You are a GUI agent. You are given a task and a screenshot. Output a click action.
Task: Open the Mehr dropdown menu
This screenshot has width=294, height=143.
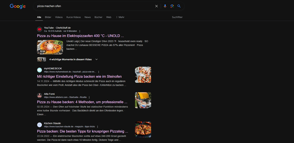[x=120, y=17]
